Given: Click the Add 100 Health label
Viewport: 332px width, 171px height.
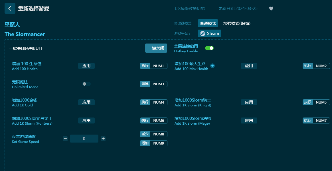Looking at the screenshot, I should (x=25, y=69).
